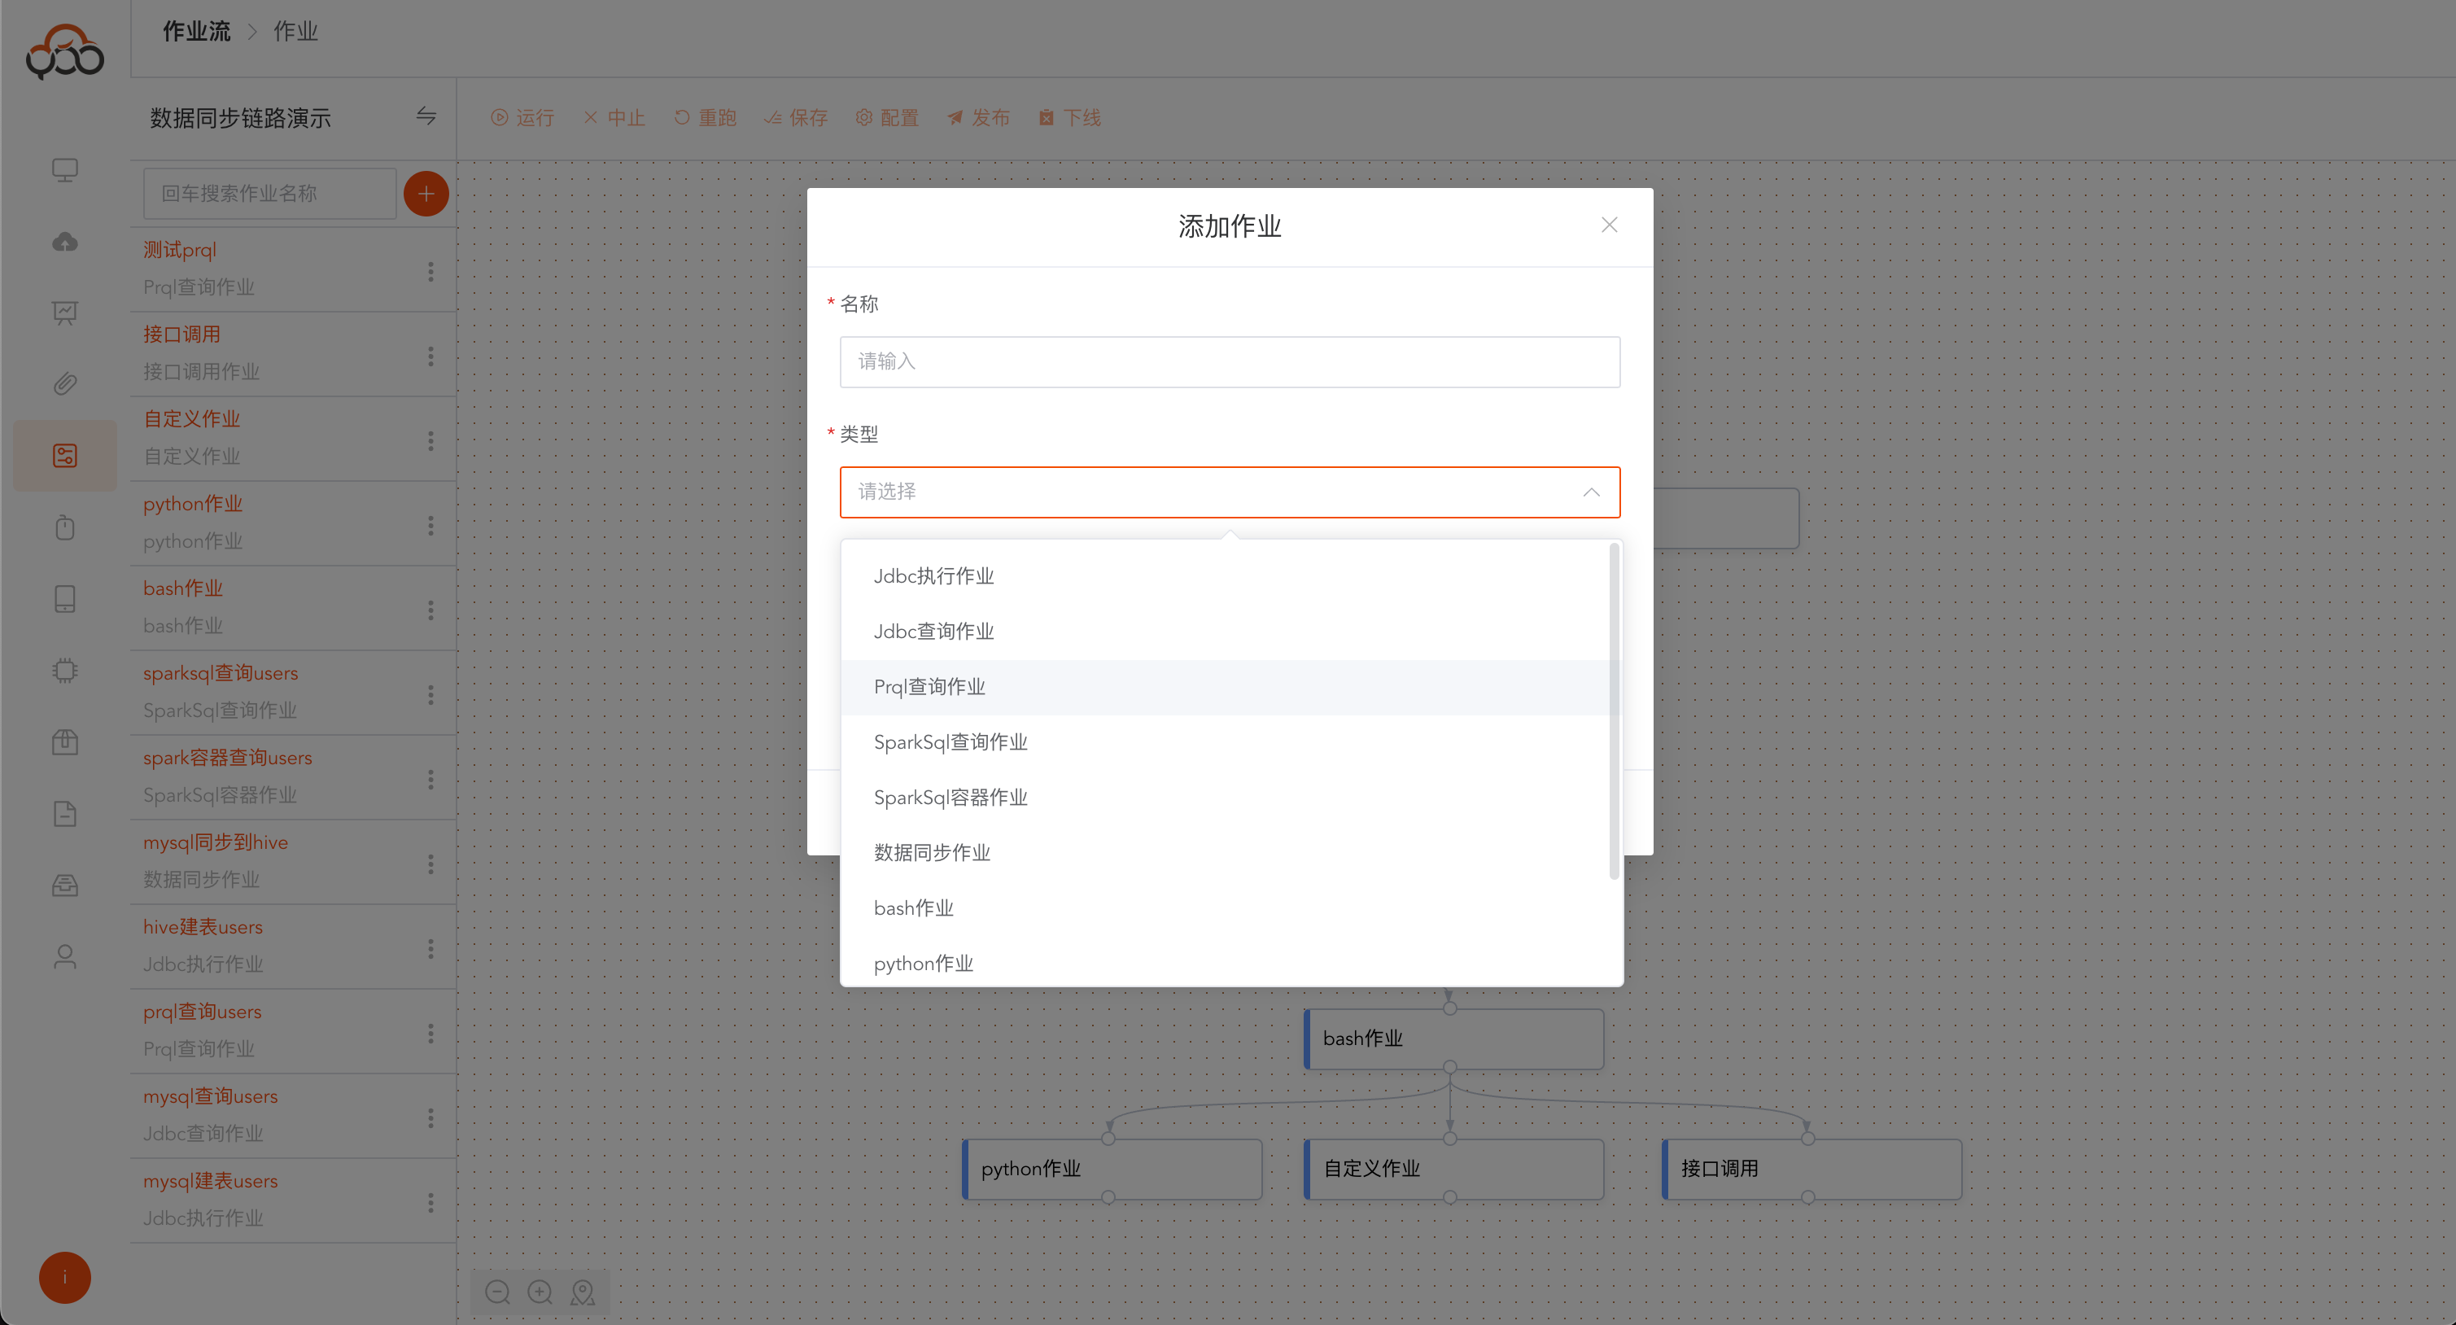Click the locate/center canvas icon

point(583,1292)
